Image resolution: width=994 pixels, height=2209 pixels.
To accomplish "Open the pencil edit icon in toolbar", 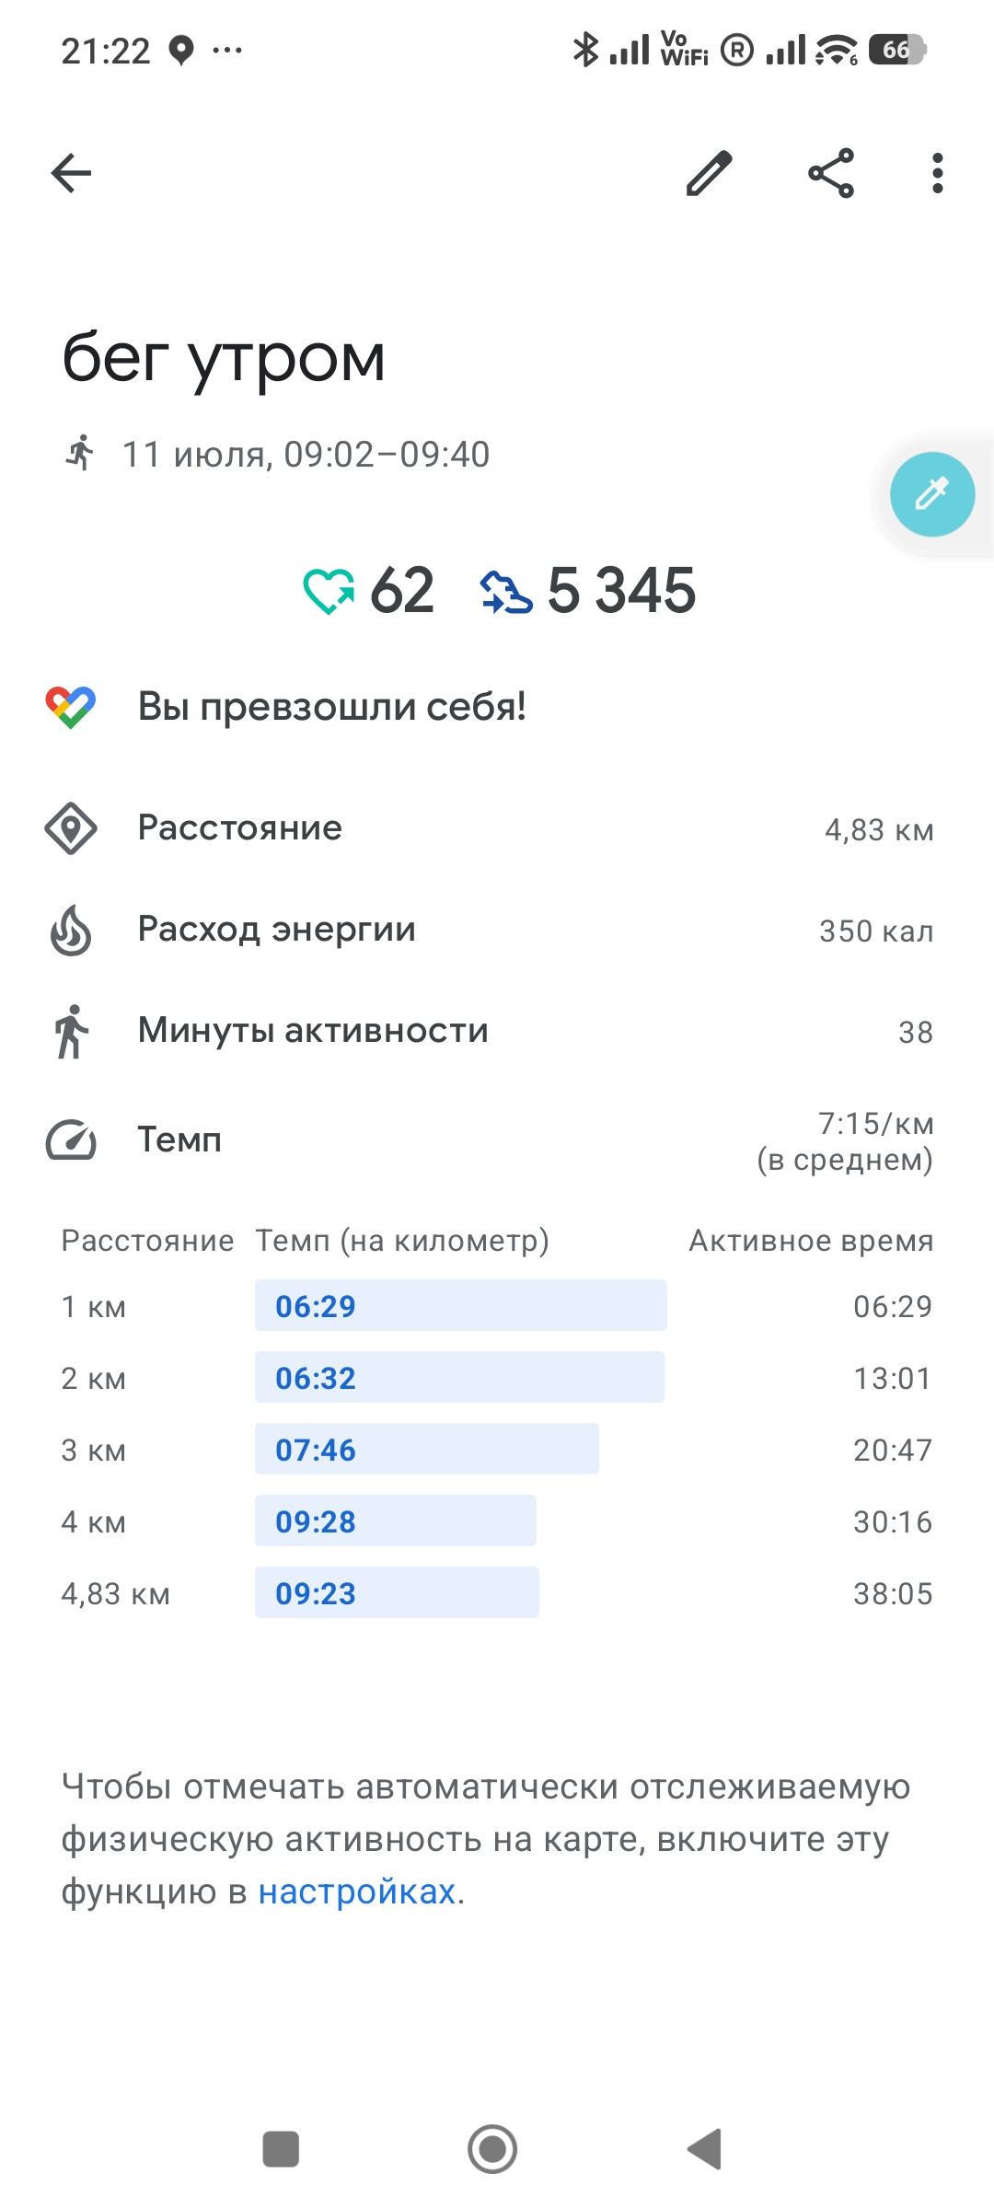I will [x=709, y=173].
